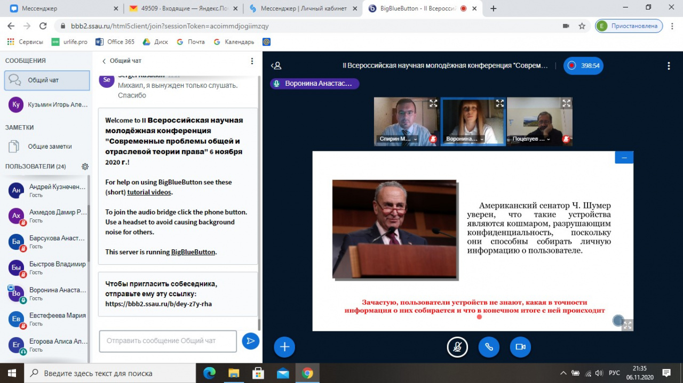The width and height of the screenshot is (683, 383).
Task: Open the main options menu in the conference header
Action: (669, 66)
